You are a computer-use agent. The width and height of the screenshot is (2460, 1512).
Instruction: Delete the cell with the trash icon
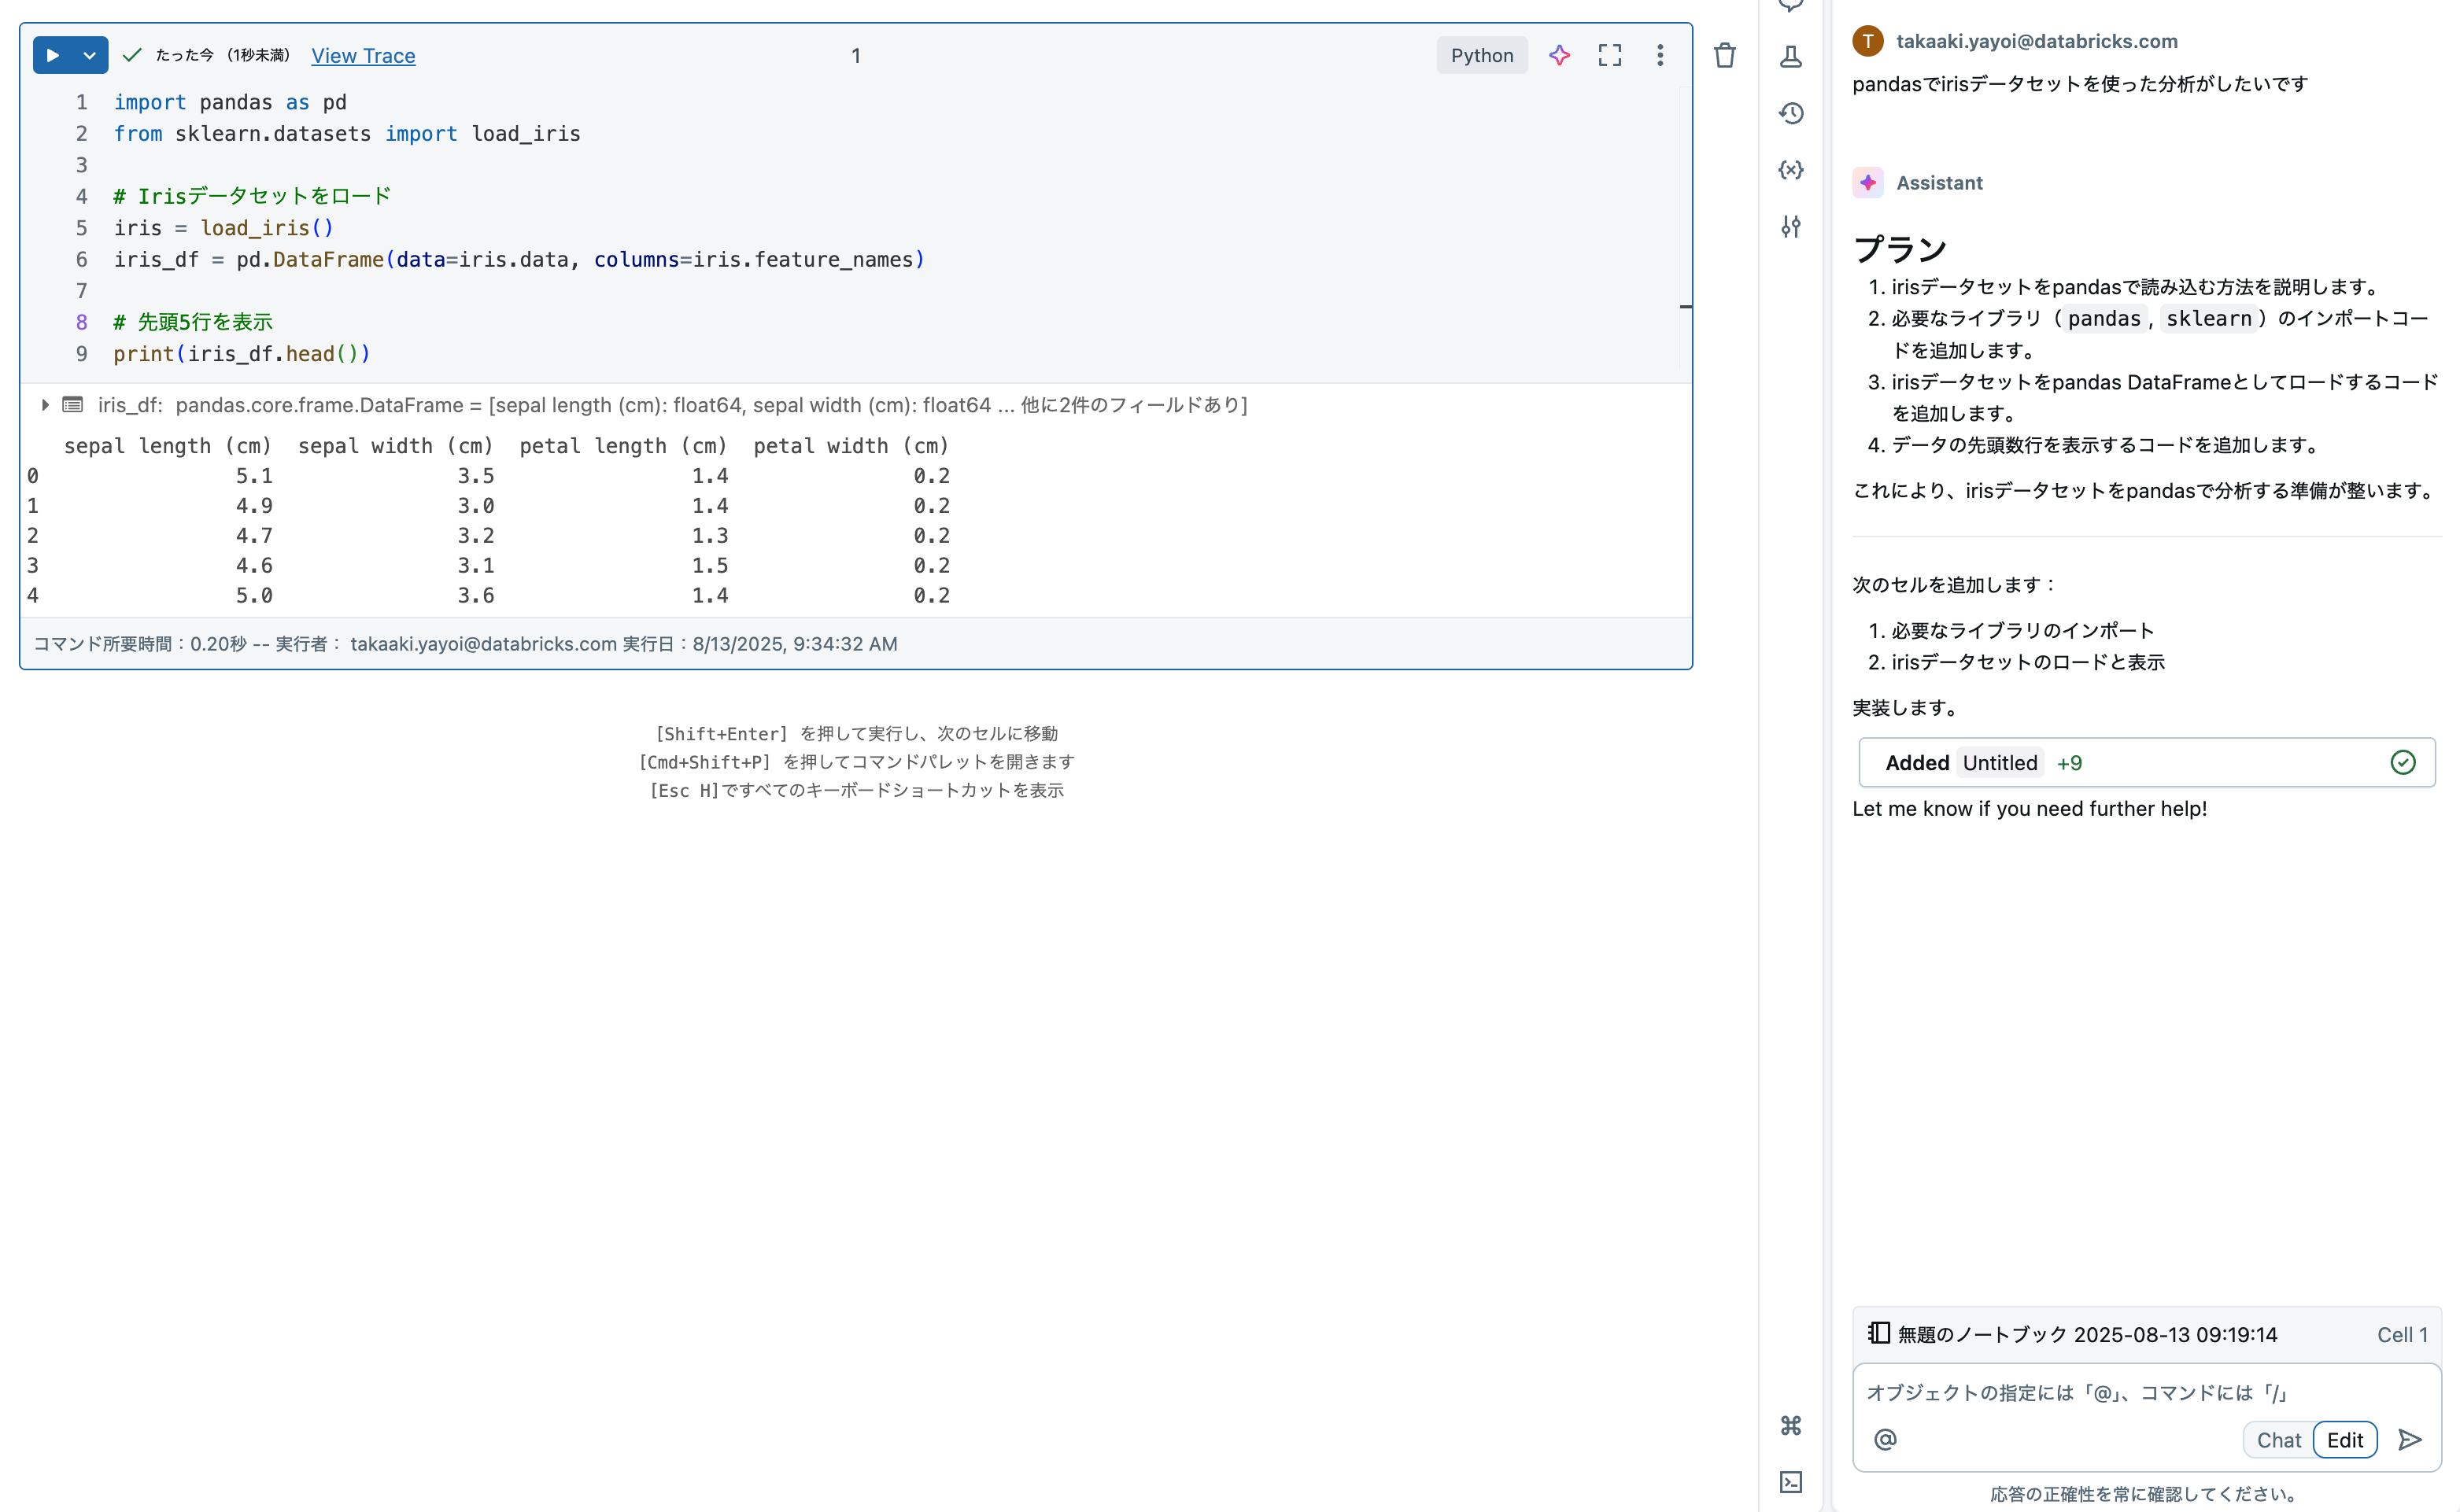[1723, 55]
